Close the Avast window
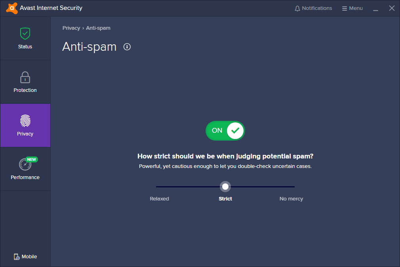The width and height of the screenshot is (400, 267). point(392,8)
